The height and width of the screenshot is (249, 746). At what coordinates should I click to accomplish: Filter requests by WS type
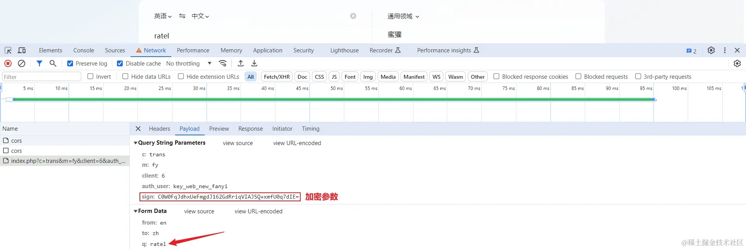[437, 77]
